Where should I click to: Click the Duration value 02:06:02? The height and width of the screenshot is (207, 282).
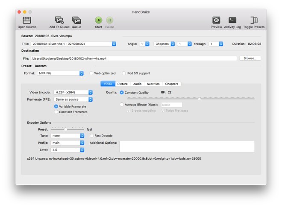pos(255,44)
